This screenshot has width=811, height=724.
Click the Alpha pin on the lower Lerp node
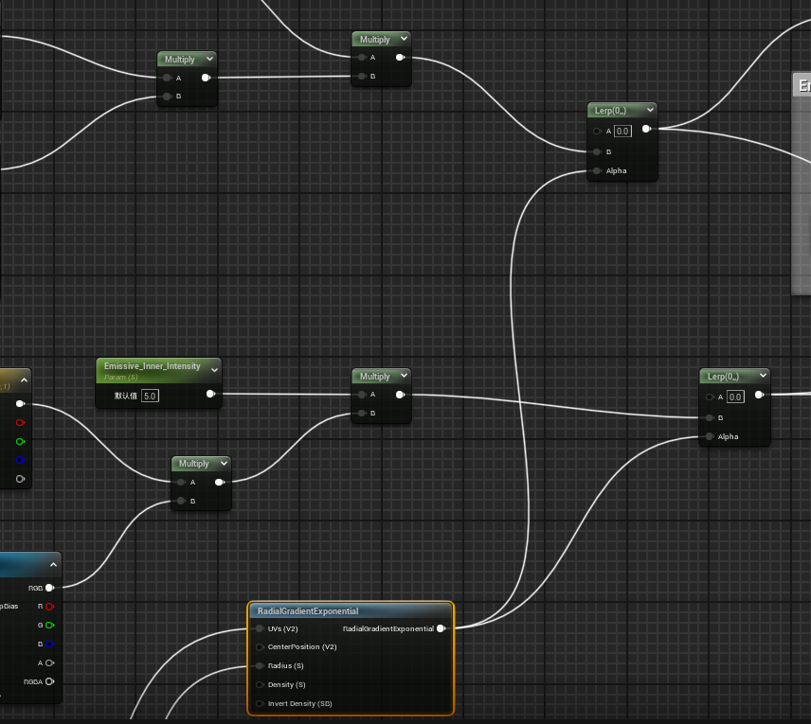(709, 436)
